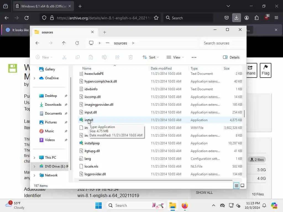The width and height of the screenshot is (283, 212).
Task: Expand Network in navigation pane
Action: point(34,175)
